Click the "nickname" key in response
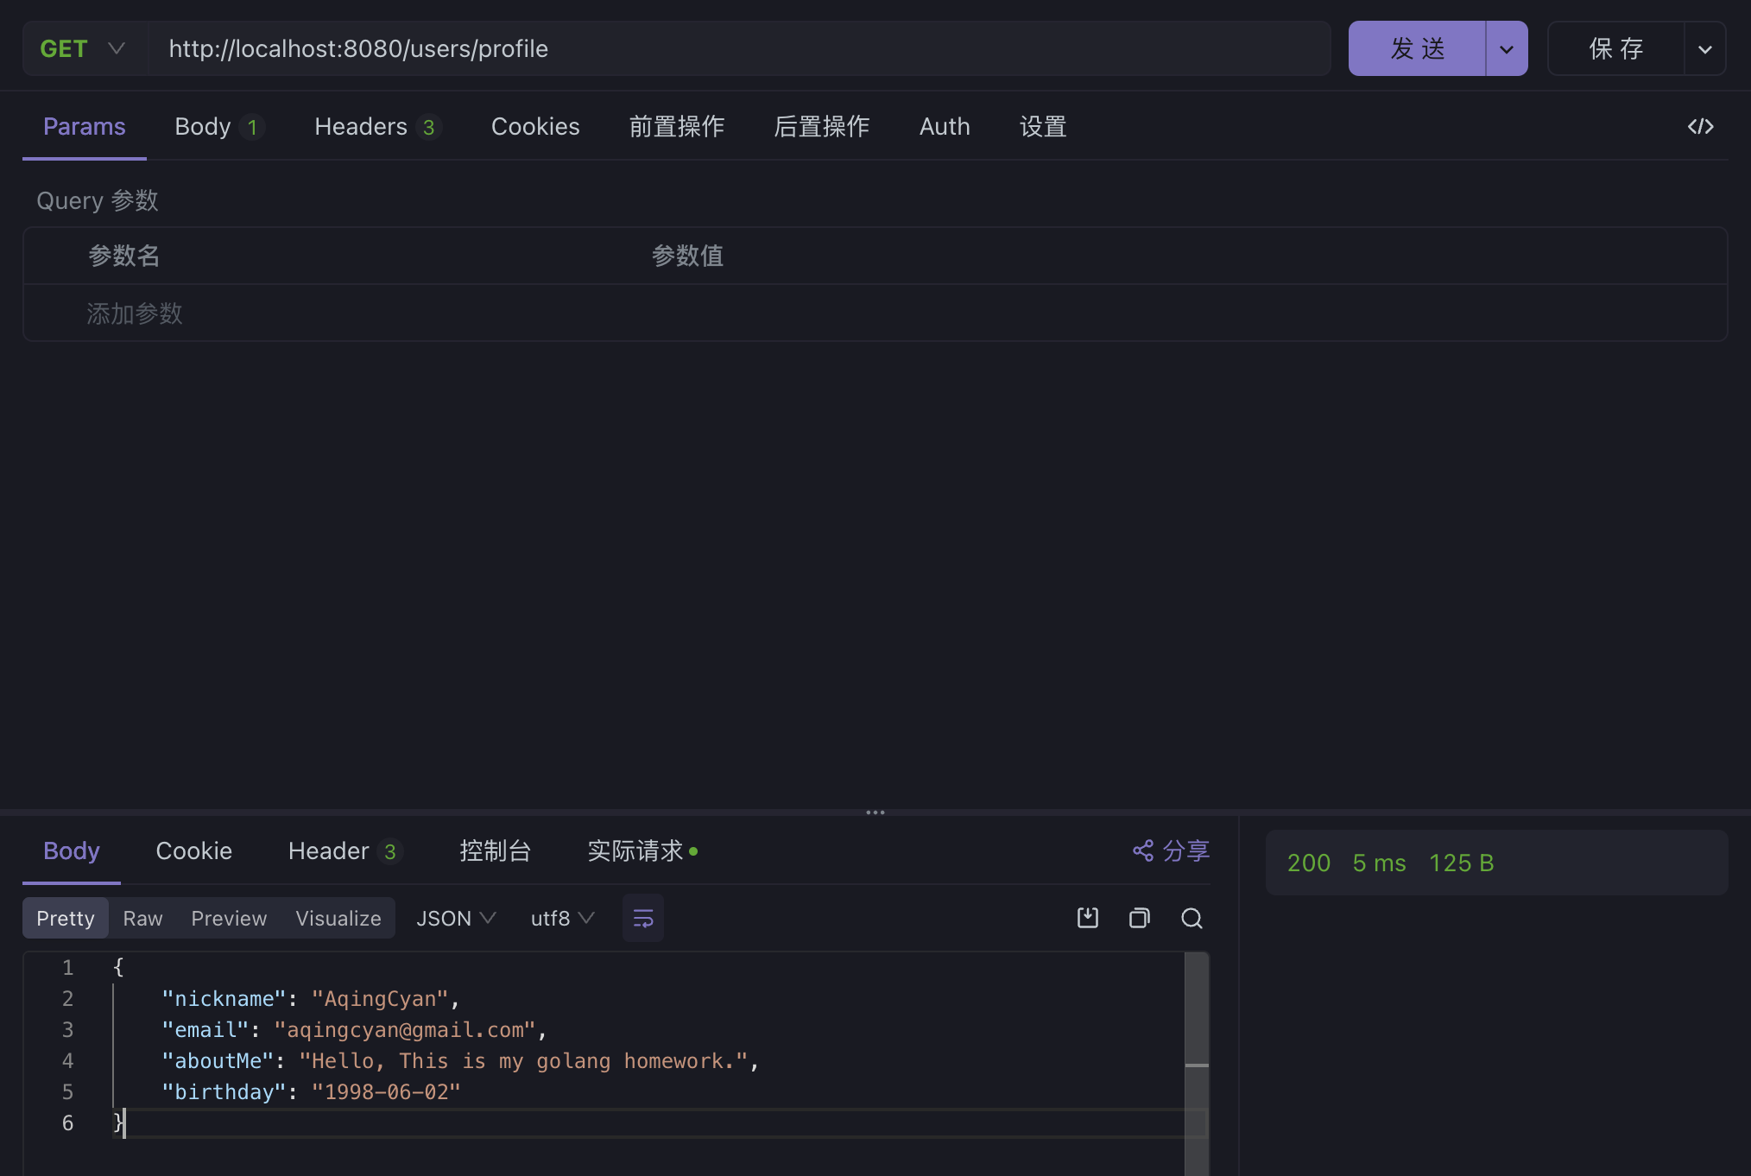Viewport: 1751px width, 1176px height. pos(224,999)
